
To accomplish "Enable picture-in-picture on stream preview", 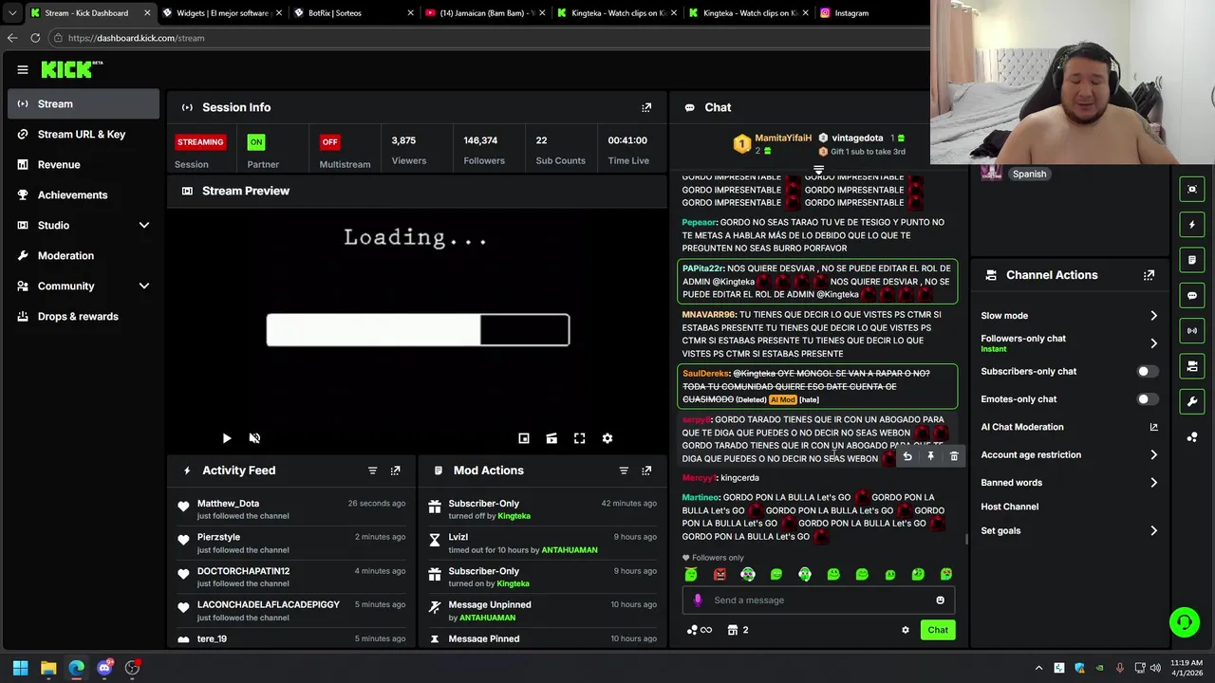I will [524, 438].
